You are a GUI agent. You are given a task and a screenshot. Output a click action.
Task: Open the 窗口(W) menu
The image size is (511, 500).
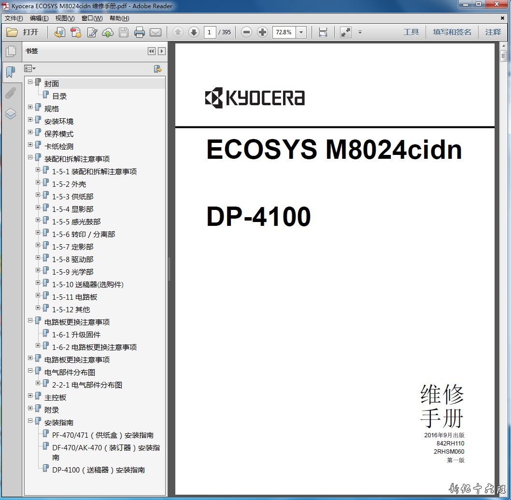(92, 18)
